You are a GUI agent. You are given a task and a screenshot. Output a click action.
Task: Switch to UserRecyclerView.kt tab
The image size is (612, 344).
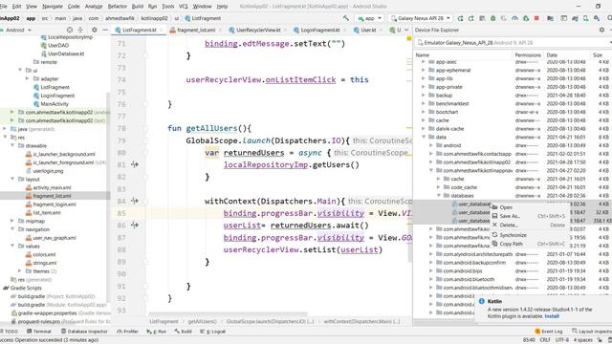click(258, 30)
